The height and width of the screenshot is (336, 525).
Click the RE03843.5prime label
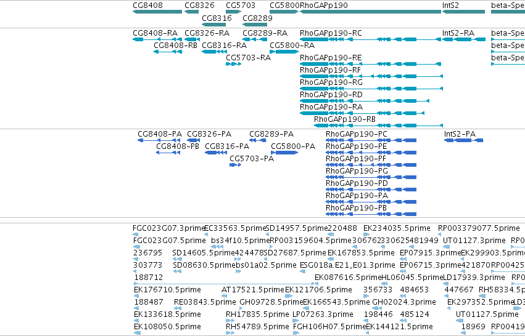point(205,302)
